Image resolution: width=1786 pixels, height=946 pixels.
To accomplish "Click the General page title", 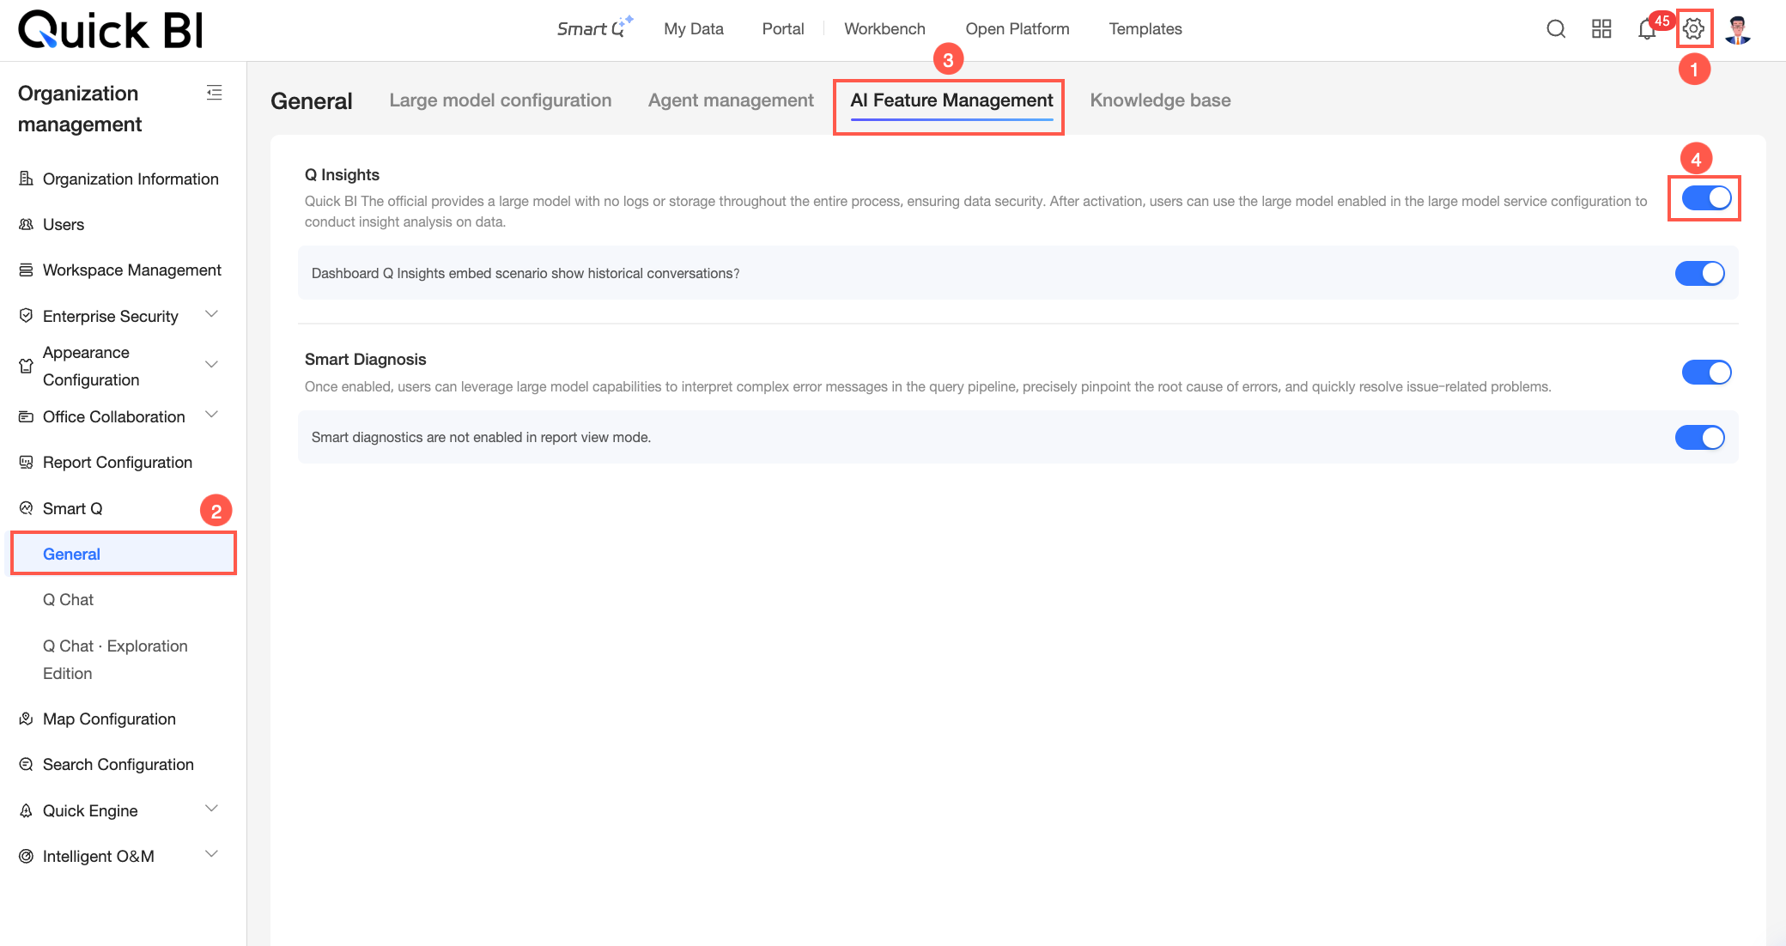I will pyautogui.click(x=312, y=101).
